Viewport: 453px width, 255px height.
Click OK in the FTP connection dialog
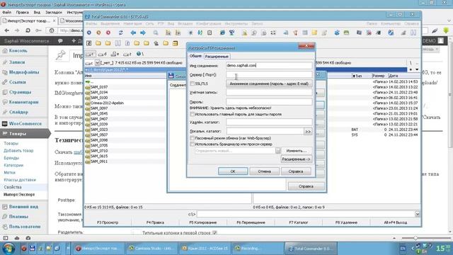point(233,171)
